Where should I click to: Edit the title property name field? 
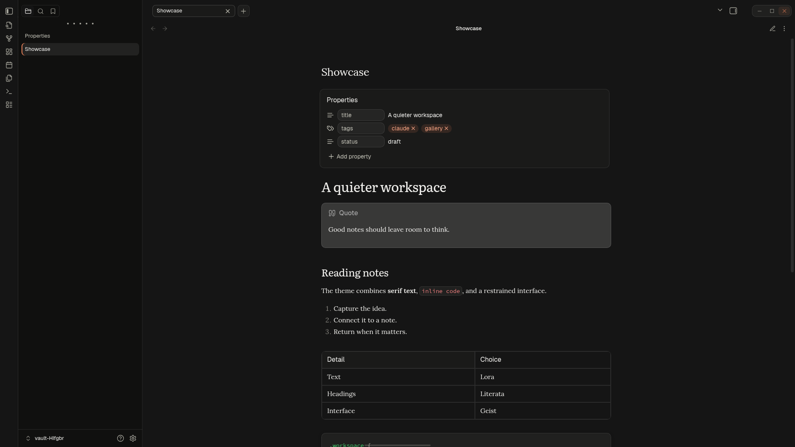click(361, 115)
